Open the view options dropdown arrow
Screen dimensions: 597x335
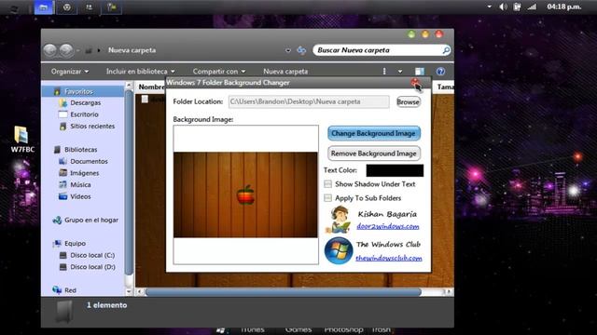tap(400, 72)
